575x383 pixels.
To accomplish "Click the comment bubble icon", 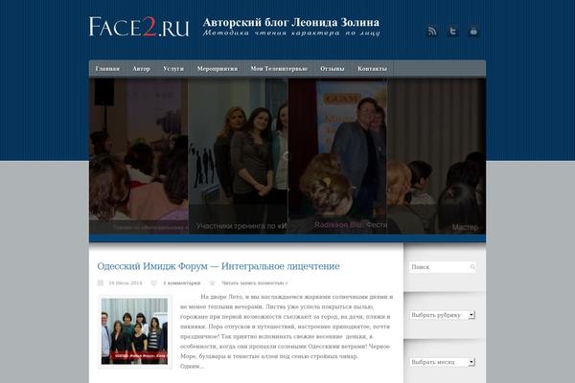I will point(154,283).
